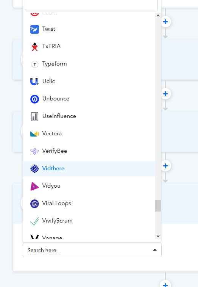The width and height of the screenshot is (198, 287).
Task: Click the Typeform circular icon
Action: tap(34, 64)
